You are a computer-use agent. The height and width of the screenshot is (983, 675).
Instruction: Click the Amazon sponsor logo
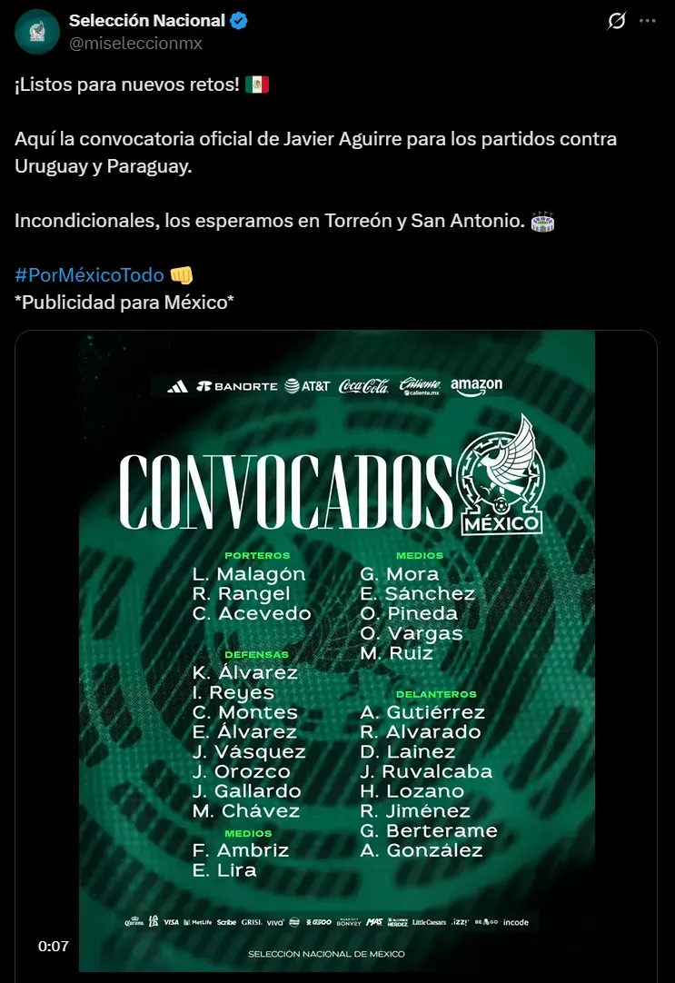point(476,385)
